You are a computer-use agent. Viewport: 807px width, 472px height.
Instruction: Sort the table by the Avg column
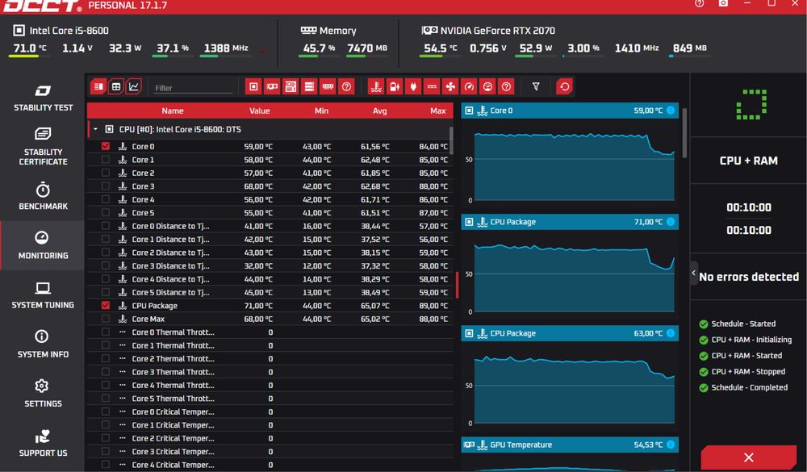tap(380, 111)
